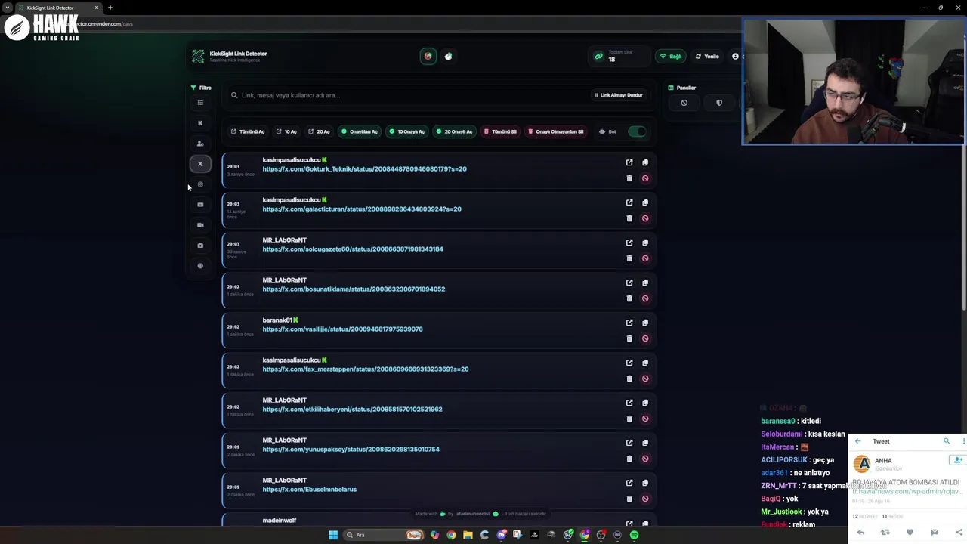Filter by camera/image links icon

pyautogui.click(x=200, y=246)
